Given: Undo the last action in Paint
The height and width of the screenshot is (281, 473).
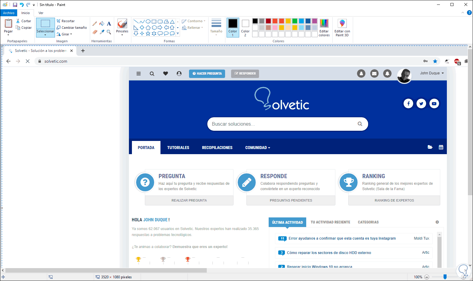Looking at the screenshot, I should pos(22,5).
